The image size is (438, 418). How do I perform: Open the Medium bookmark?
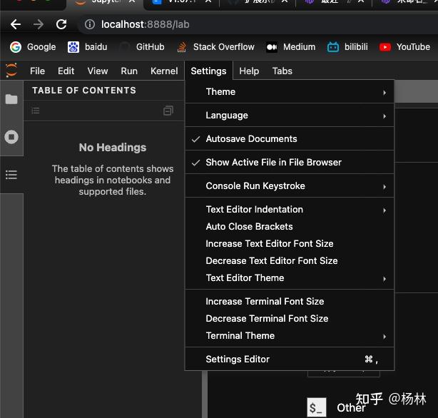click(x=290, y=46)
